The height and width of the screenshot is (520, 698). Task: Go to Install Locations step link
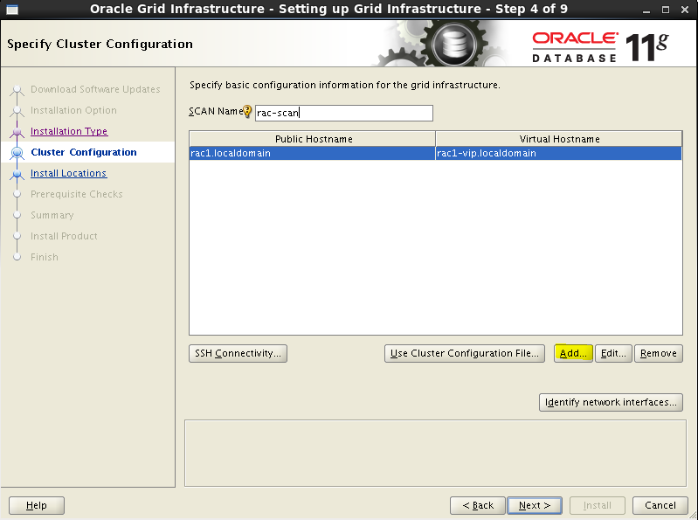pyautogui.click(x=68, y=173)
